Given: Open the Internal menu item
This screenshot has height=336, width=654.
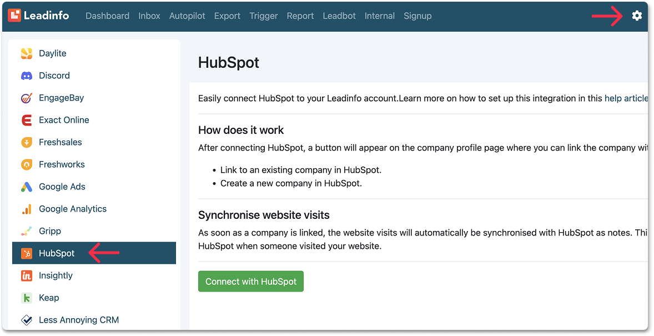Looking at the screenshot, I should (x=380, y=16).
